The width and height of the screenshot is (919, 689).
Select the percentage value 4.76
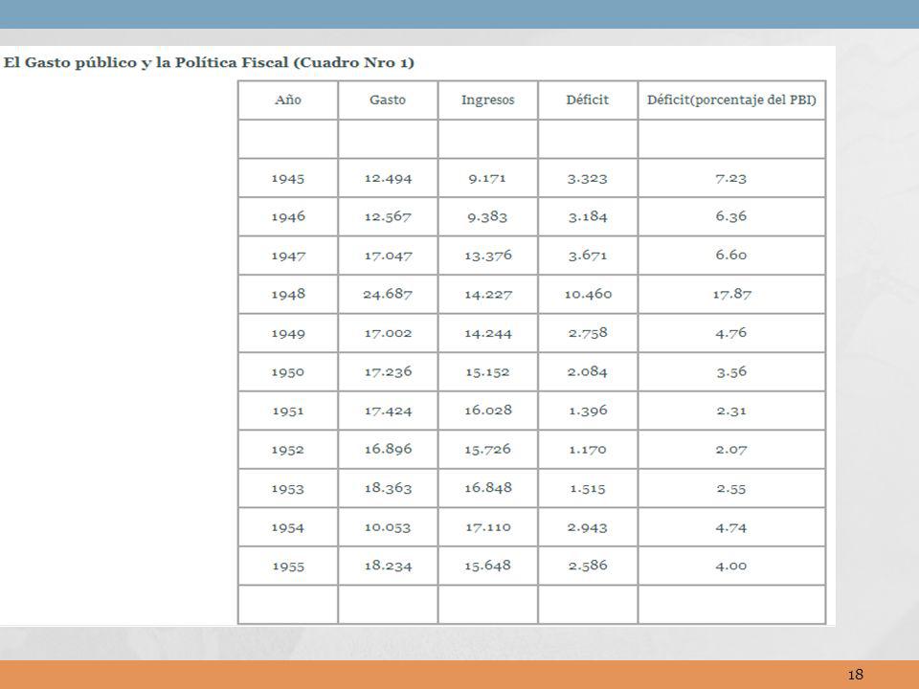point(730,333)
